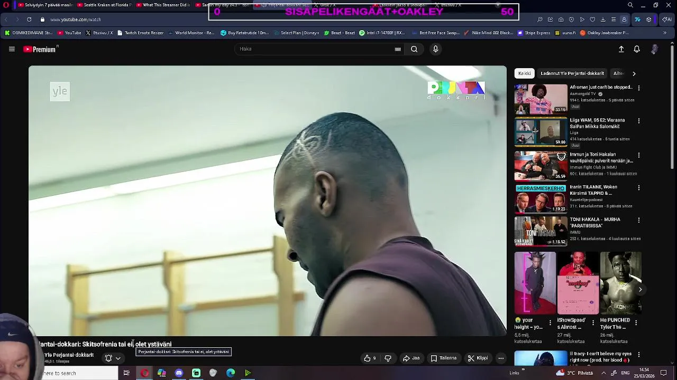
Task: Show next Shorts with right arrow
Action: [640, 289]
